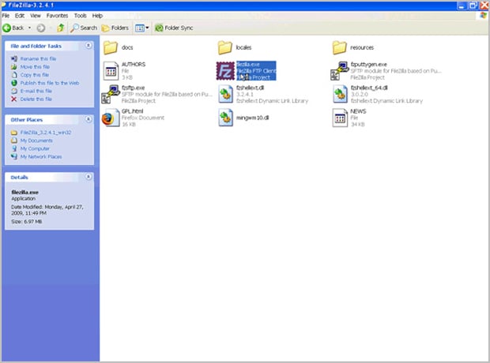Image resolution: width=490 pixels, height=363 pixels.
Task: Open the docs folder icon
Action: pyautogui.click(x=111, y=47)
